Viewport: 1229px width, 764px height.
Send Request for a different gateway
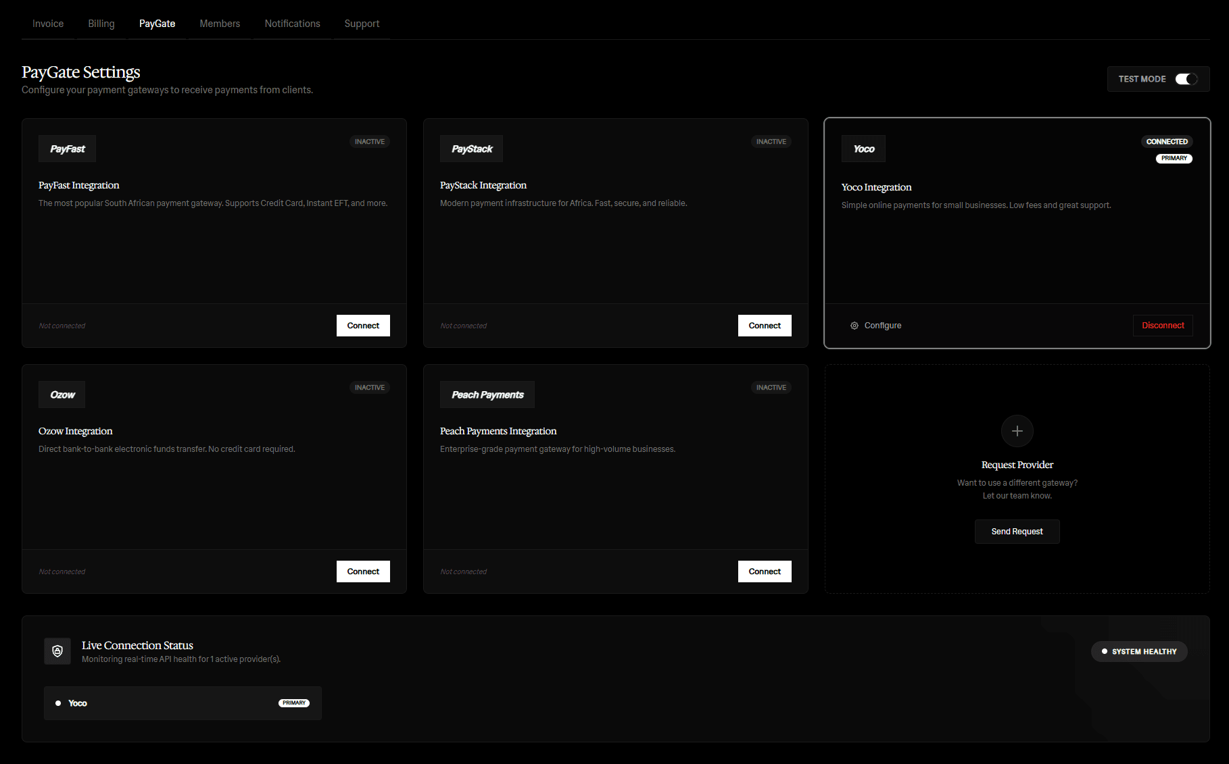[1017, 532]
